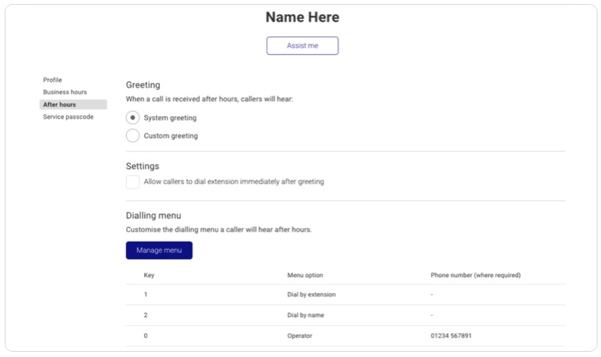Click key 0 in the table

146,336
